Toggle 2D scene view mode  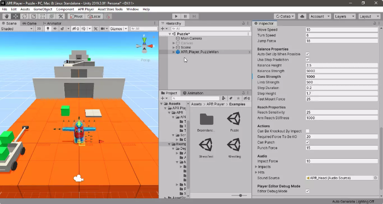pos(39,29)
